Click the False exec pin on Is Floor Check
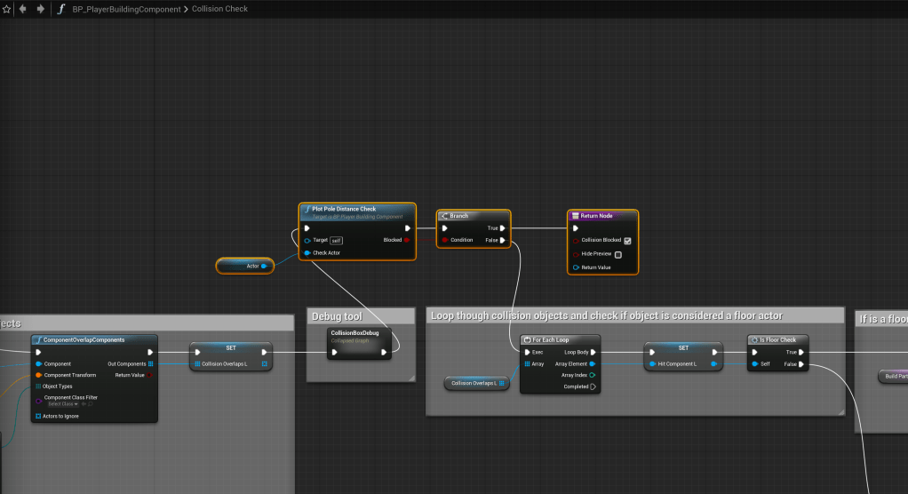 801,363
